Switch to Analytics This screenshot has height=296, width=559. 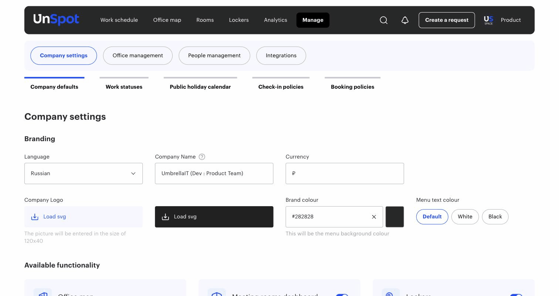275,20
